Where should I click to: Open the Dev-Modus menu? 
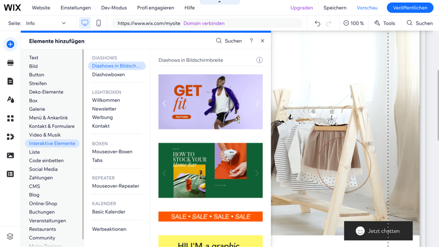click(x=114, y=8)
